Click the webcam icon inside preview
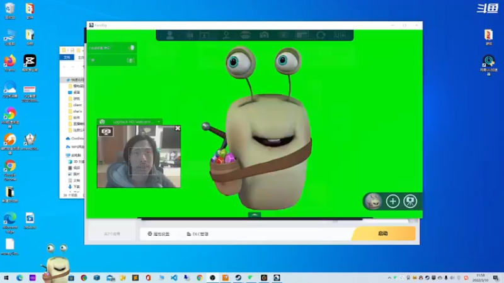504x283 pixels. (x=106, y=131)
